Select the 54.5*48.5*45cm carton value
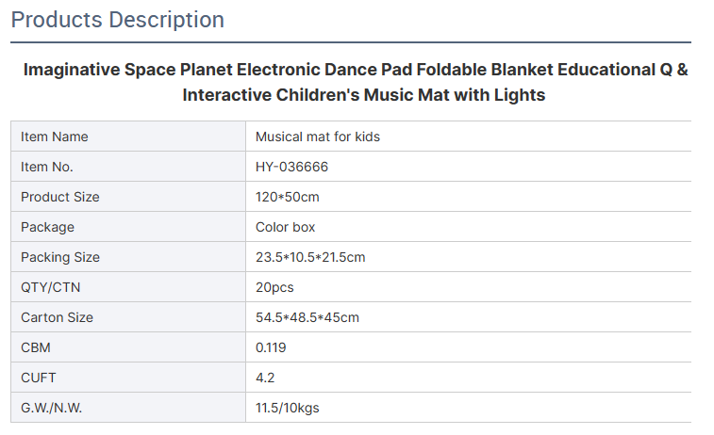Viewport: 714px width, 435px height. click(307, 317)
